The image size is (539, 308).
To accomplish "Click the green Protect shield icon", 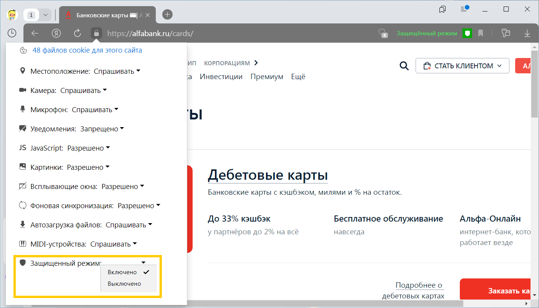I will (467, 33).
